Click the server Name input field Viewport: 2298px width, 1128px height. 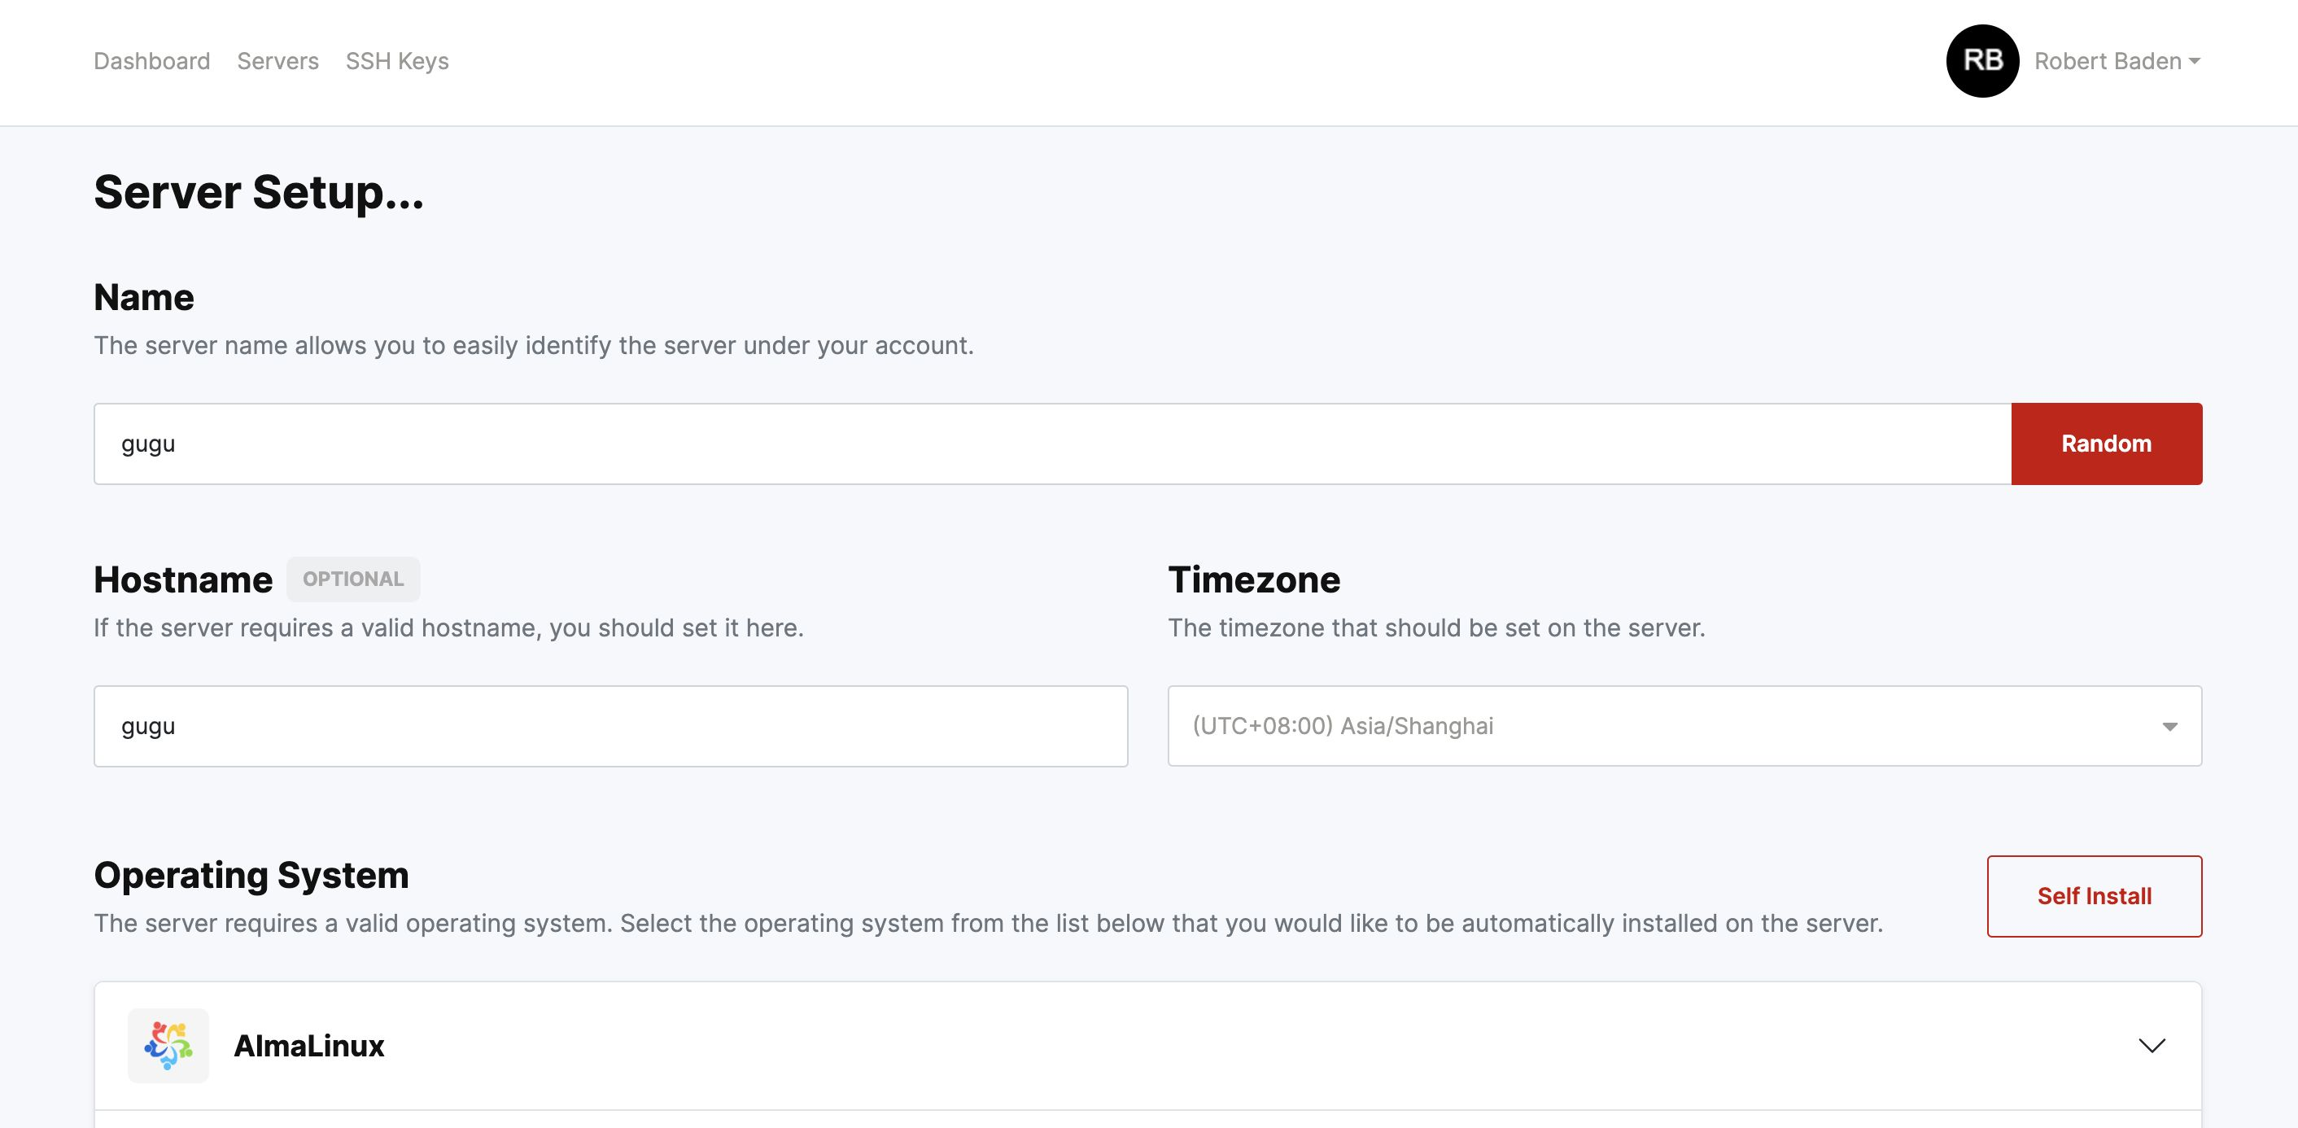[x=1053, y=444]
